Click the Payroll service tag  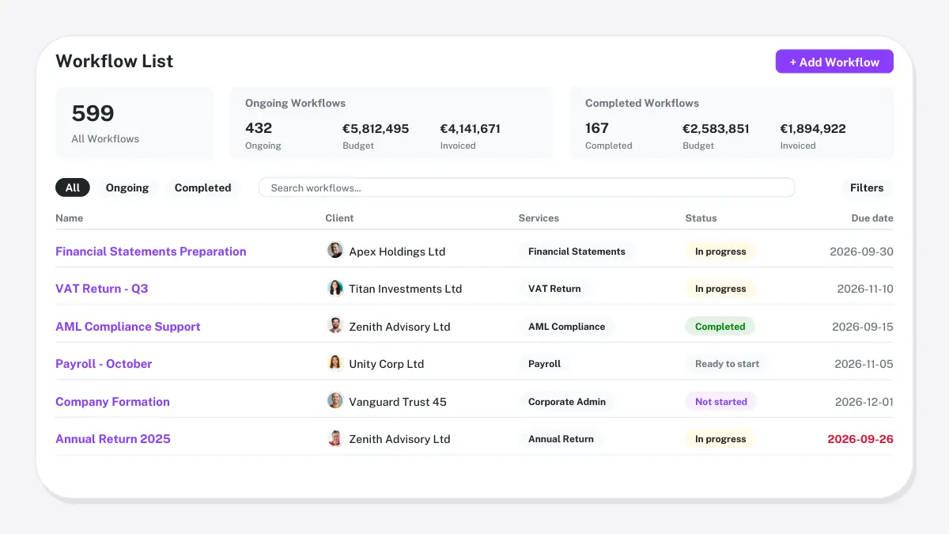[544, 364]
